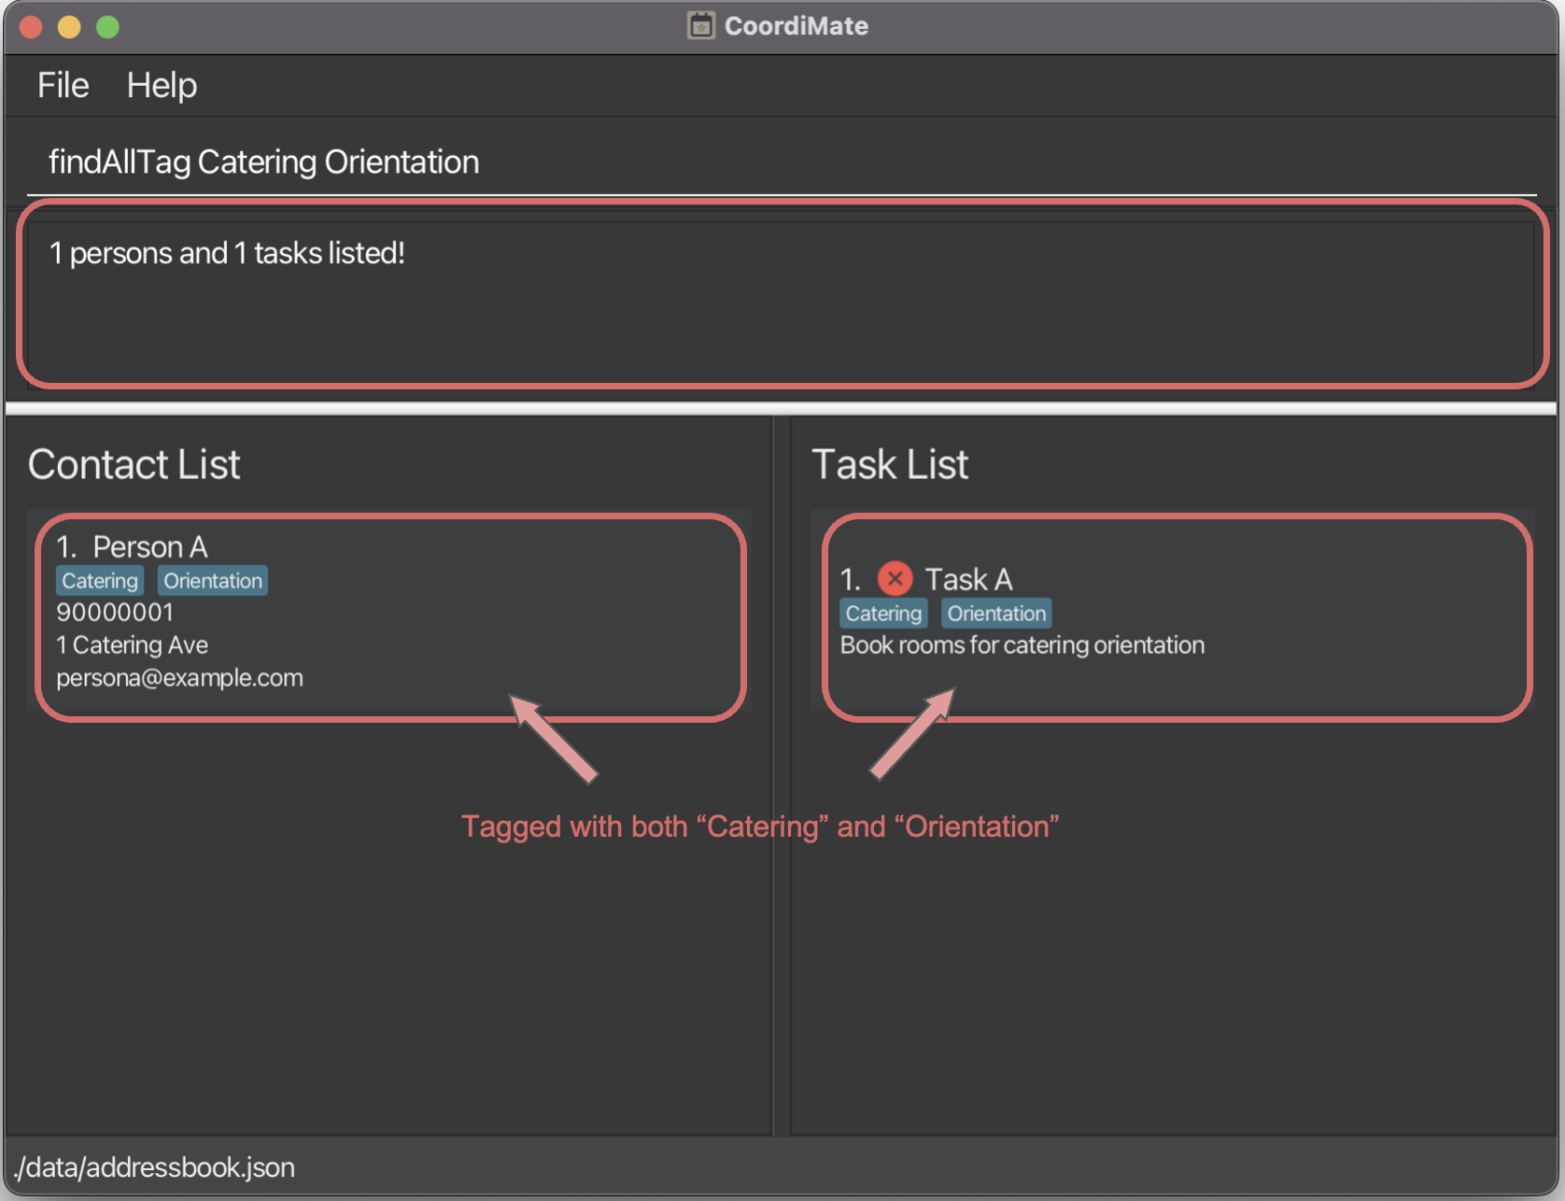Screen dimensions: 1565x1201
Task: Click the persona@example.com email address
Action: (x=179, y=678)
